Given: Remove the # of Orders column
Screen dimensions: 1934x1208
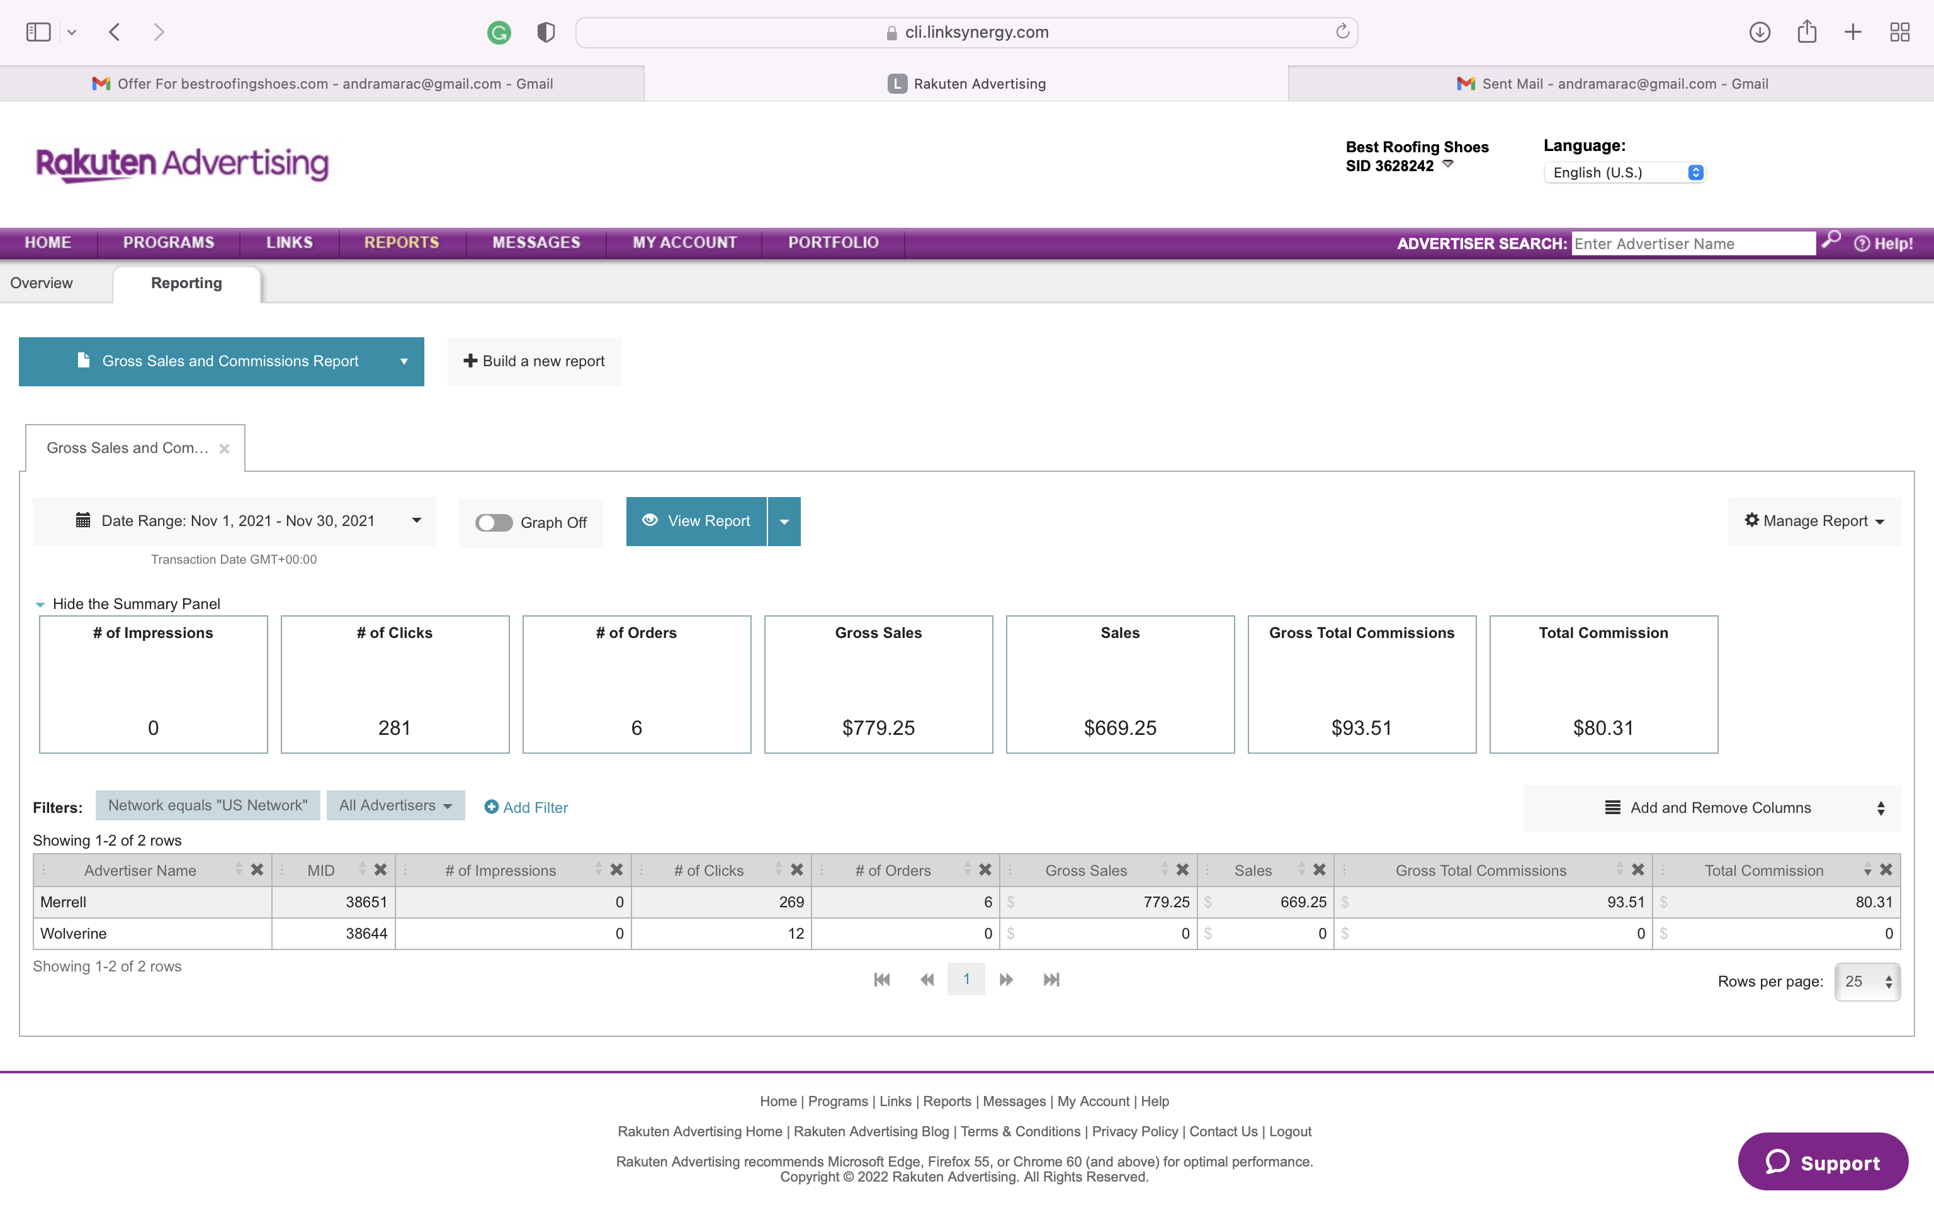Looking at the screenshot, I should pyautogui.click(x=985, y=870).
